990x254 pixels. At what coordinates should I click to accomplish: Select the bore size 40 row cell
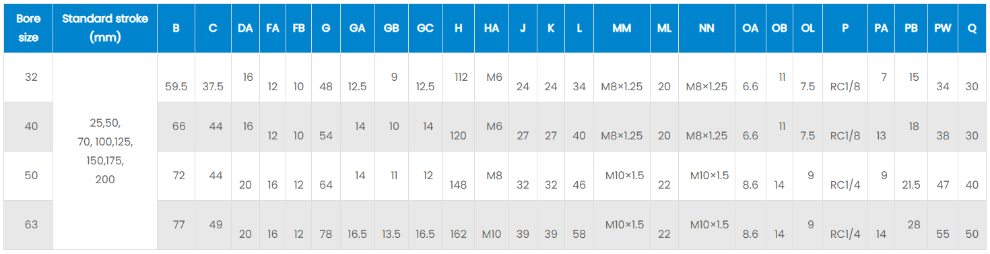(31, 126)
